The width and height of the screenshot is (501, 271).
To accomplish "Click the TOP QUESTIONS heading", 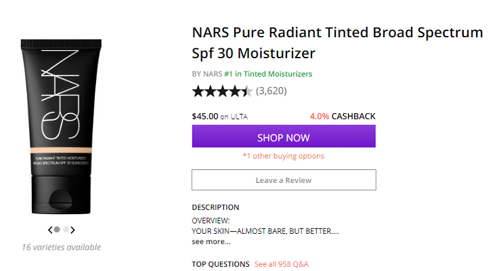I will coord(220,264).
